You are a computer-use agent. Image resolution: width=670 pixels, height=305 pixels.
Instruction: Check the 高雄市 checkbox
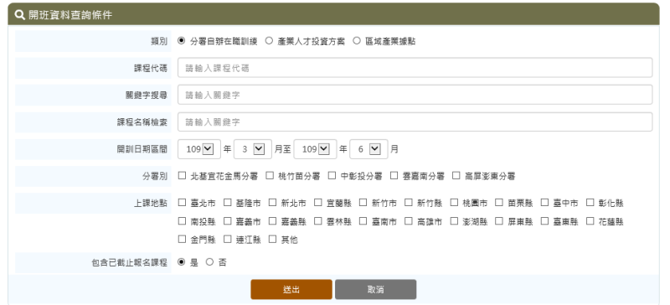pyautogui.click(x=409, y=220)
